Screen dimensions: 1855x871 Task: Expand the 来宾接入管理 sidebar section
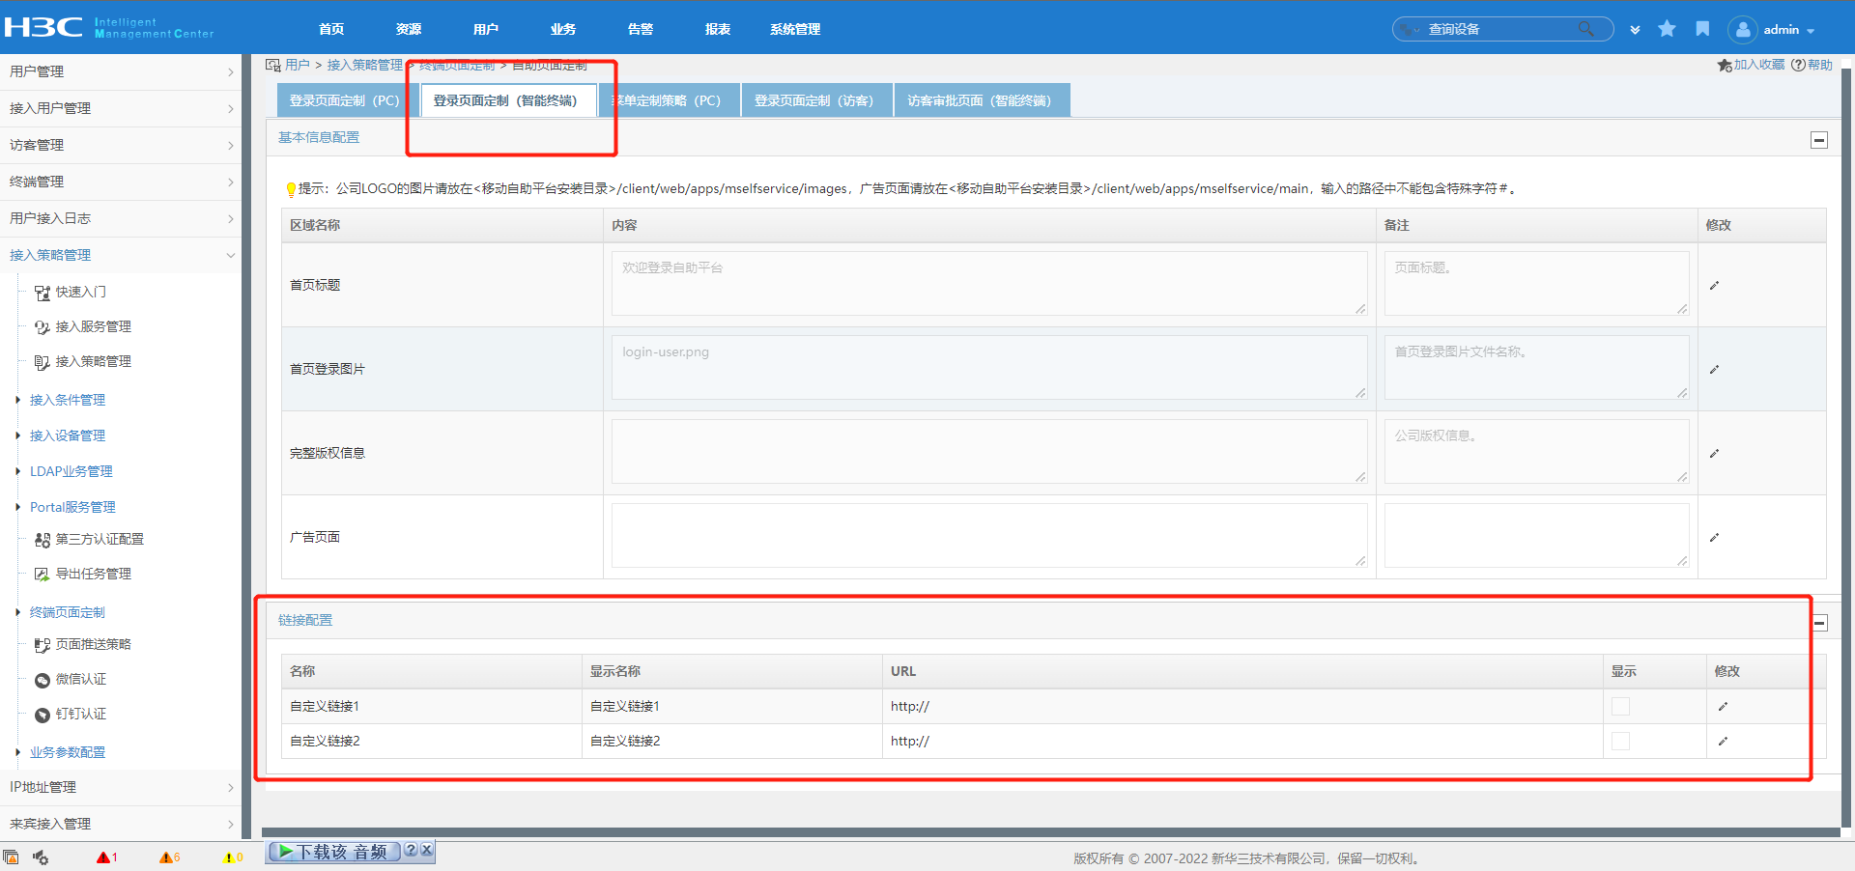click(x=121, y=824)
